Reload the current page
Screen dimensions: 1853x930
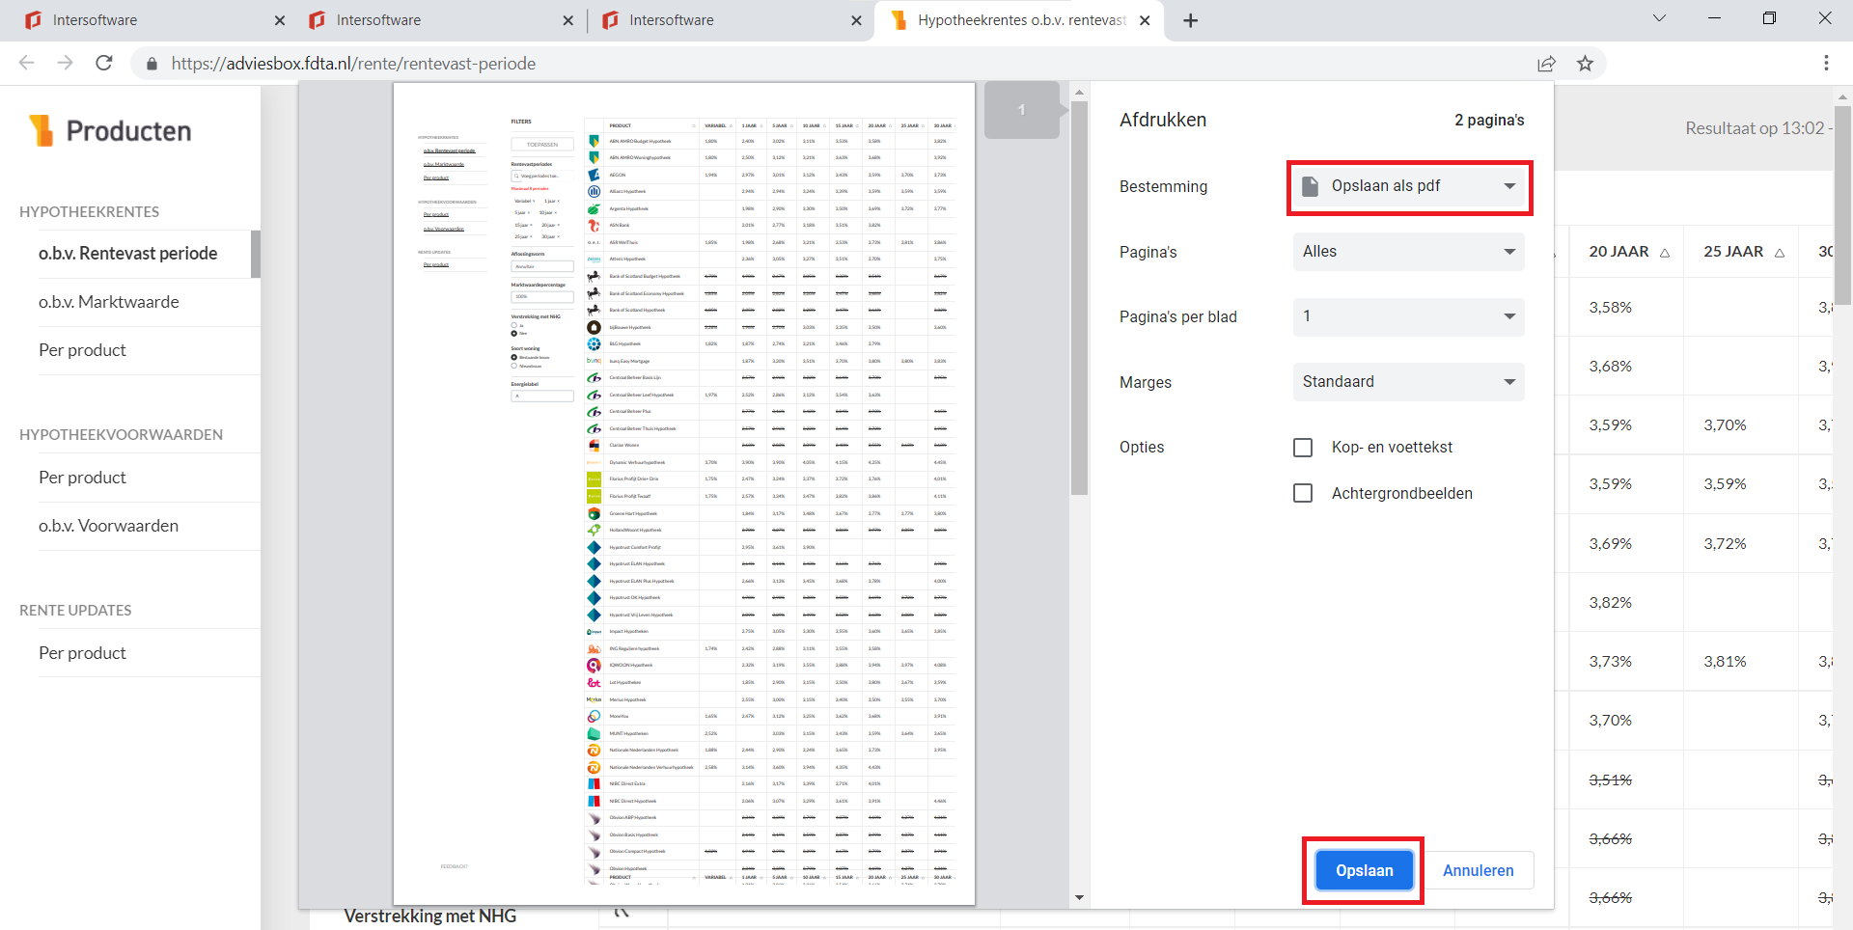click(104, 63)
